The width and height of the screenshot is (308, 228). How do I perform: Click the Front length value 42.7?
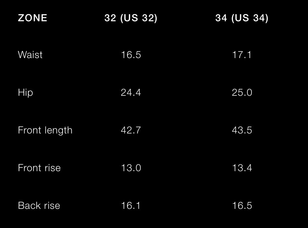point(131,130)
